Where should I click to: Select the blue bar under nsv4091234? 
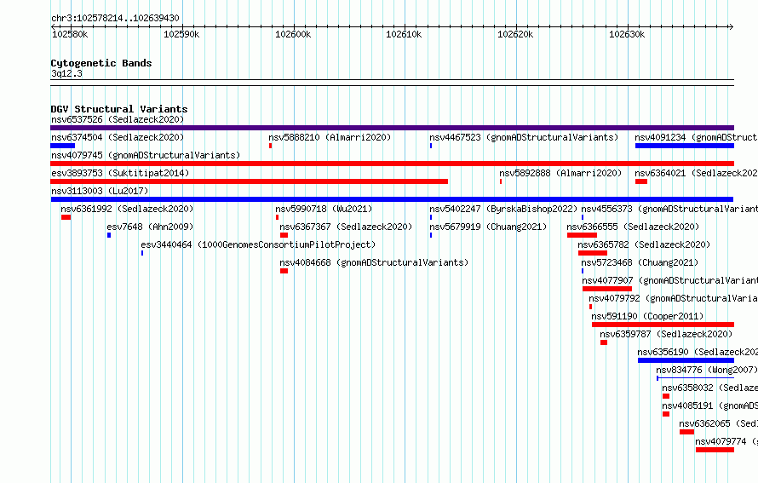685,146
